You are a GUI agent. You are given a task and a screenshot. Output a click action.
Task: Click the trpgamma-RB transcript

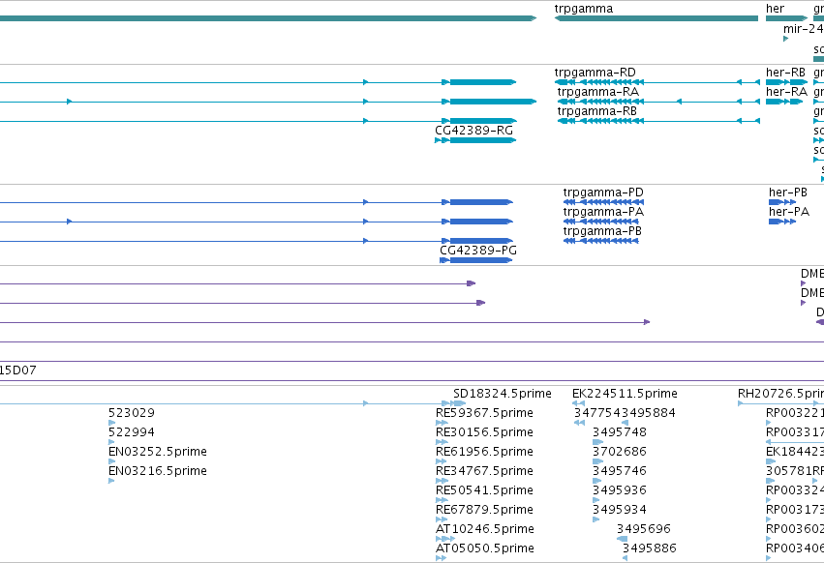[658, 121]
